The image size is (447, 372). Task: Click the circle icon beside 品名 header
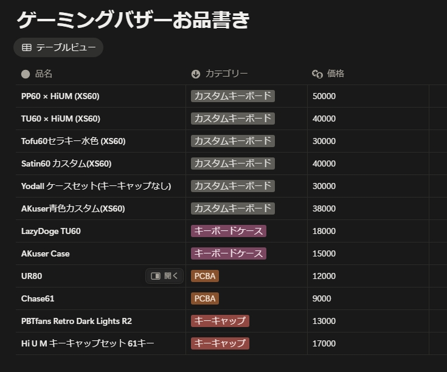[26, 74]
